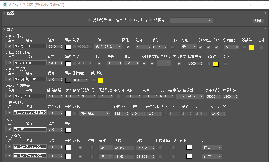
Task: Click the mr Sky Portal002 name field
Action: (x=30, y=155)
